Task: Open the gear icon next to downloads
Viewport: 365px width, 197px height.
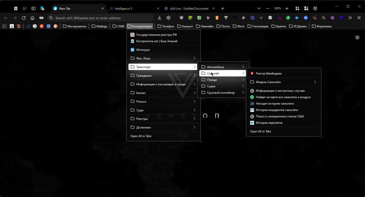Action: 169,18
